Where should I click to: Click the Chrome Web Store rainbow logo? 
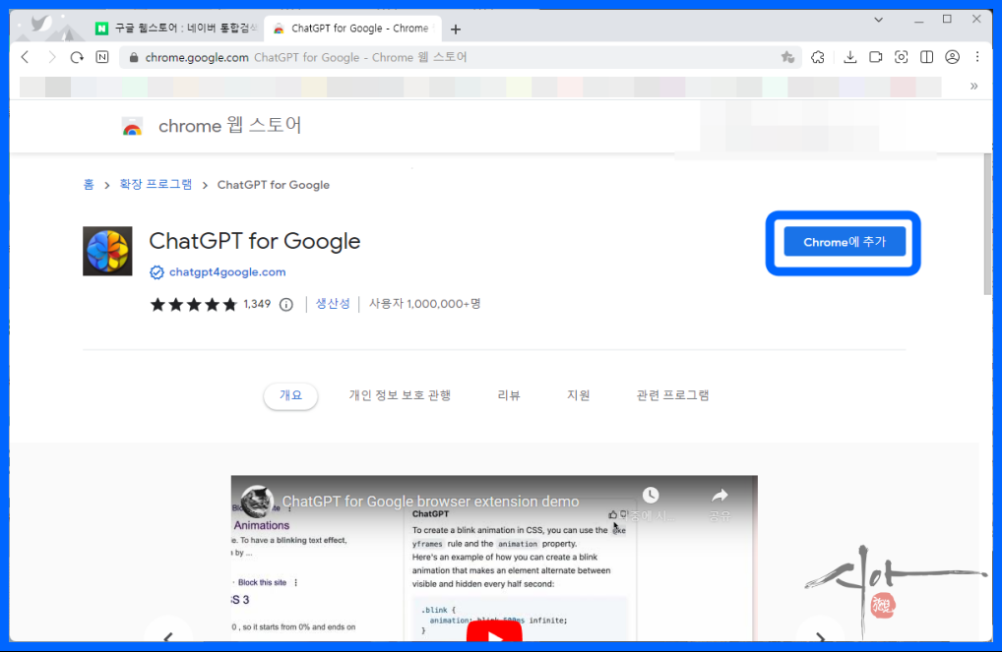pyautogui.click(x=132, y=127)
